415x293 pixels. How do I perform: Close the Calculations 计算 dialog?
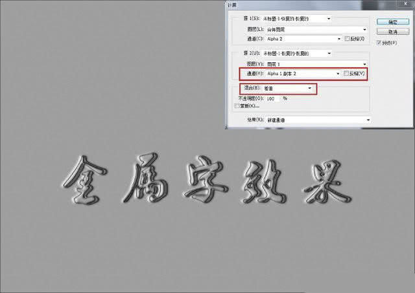pyautogui.click(x=405, y=3)
